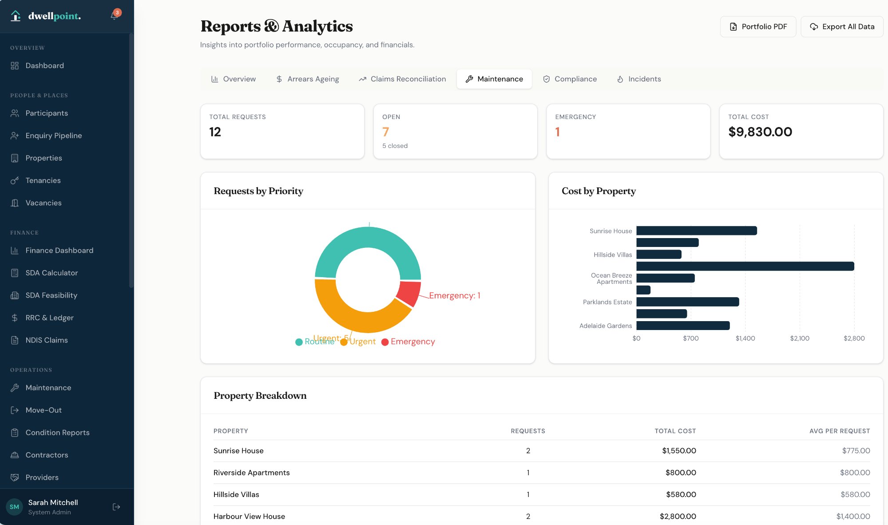Click the Participants people icon
This screenshot has height=525, width=888.
[x=15, y=113]
